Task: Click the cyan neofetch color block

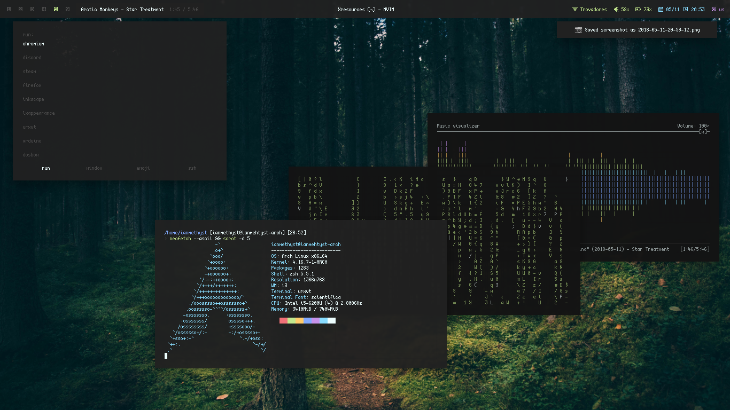Action: (x=323, y=320)
